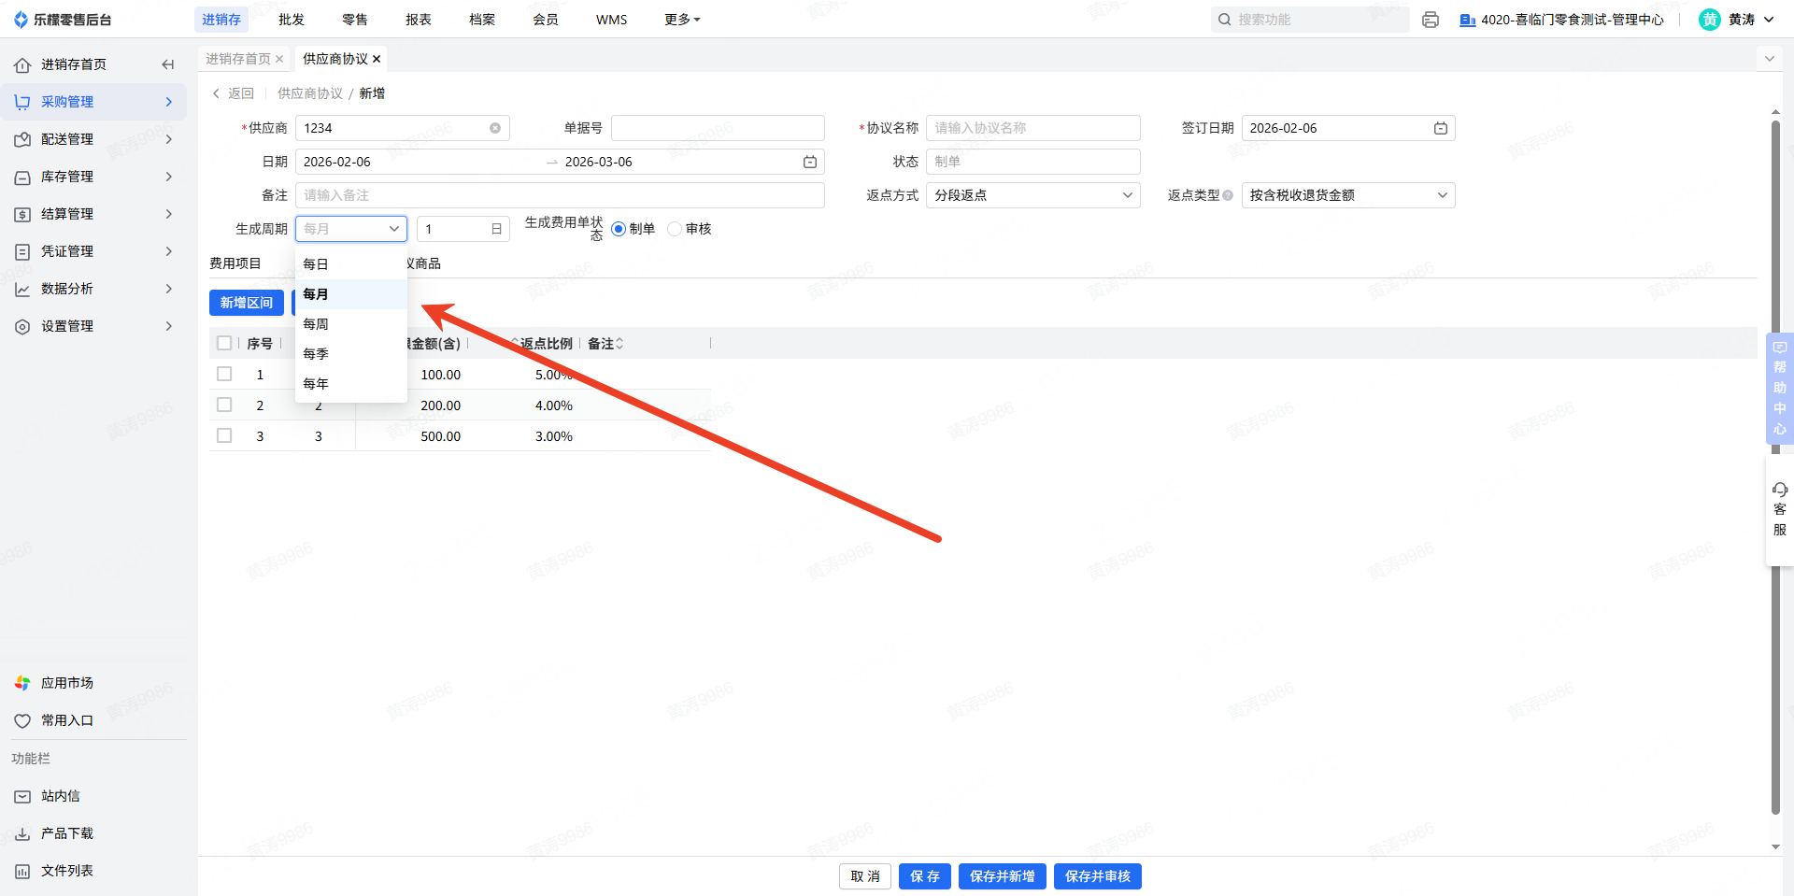This screenshot has width=1794, height=896.
Task: Expand the 结算管理 chevron
Action: click(x=169, y=214)
